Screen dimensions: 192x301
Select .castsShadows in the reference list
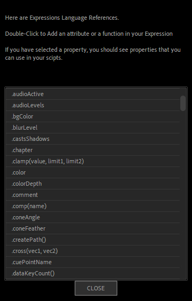93,139
